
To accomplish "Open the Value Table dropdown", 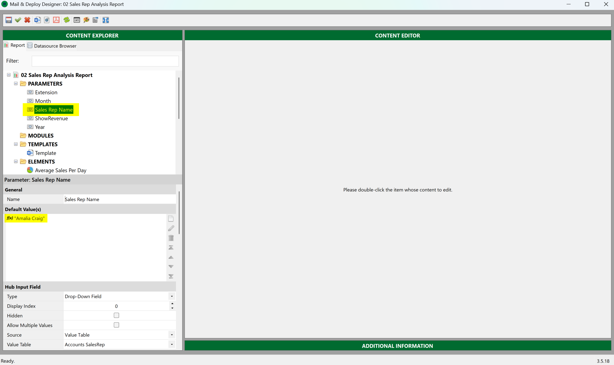I will [172, 344].
